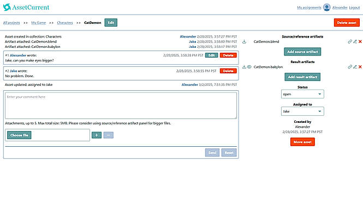Open Alexander link on asset updated entry
The image size is (363, 200).
point(189,85)
